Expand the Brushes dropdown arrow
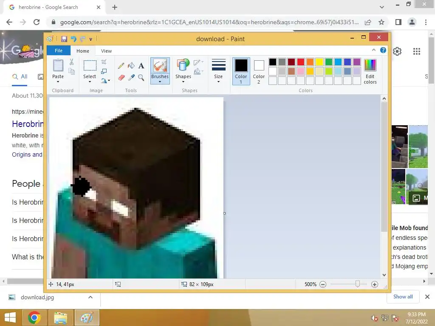The image size is (435, 326). coord(160,82)
